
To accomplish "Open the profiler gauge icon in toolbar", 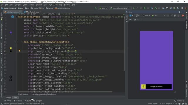I will click(x=152, y=8).
